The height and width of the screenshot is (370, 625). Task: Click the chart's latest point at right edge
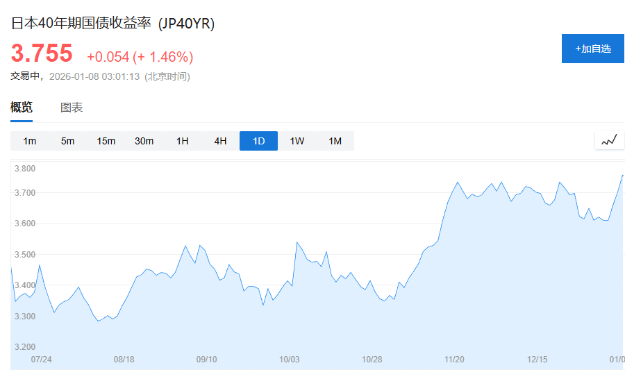pos(622,175)
